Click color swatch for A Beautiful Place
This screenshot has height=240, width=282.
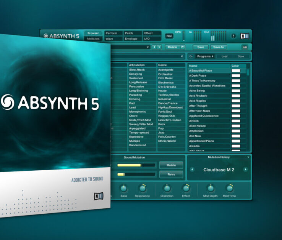pos(236,70)
